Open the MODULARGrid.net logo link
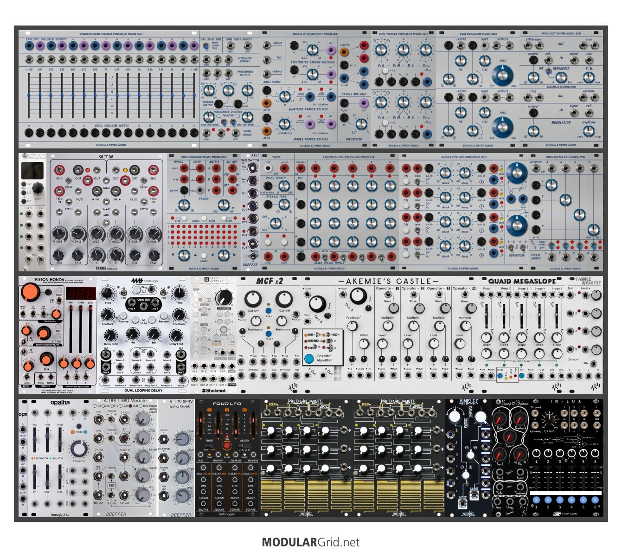622x552 pixels. (311, 542)
